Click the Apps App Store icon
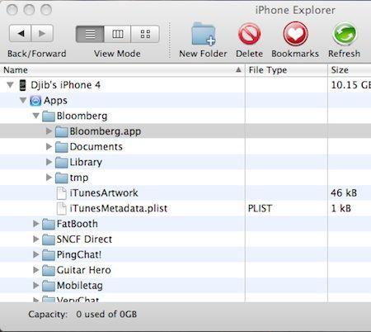This screenshot has width=371, height=332. [x=35, y=101]
